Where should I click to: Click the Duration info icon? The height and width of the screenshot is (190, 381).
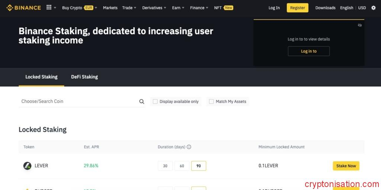tap(189, 147)
